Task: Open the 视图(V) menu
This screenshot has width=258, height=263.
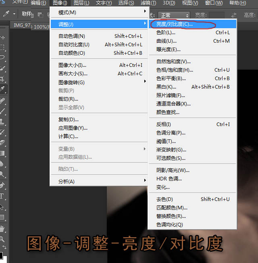Action: click(x=190, y=3)
